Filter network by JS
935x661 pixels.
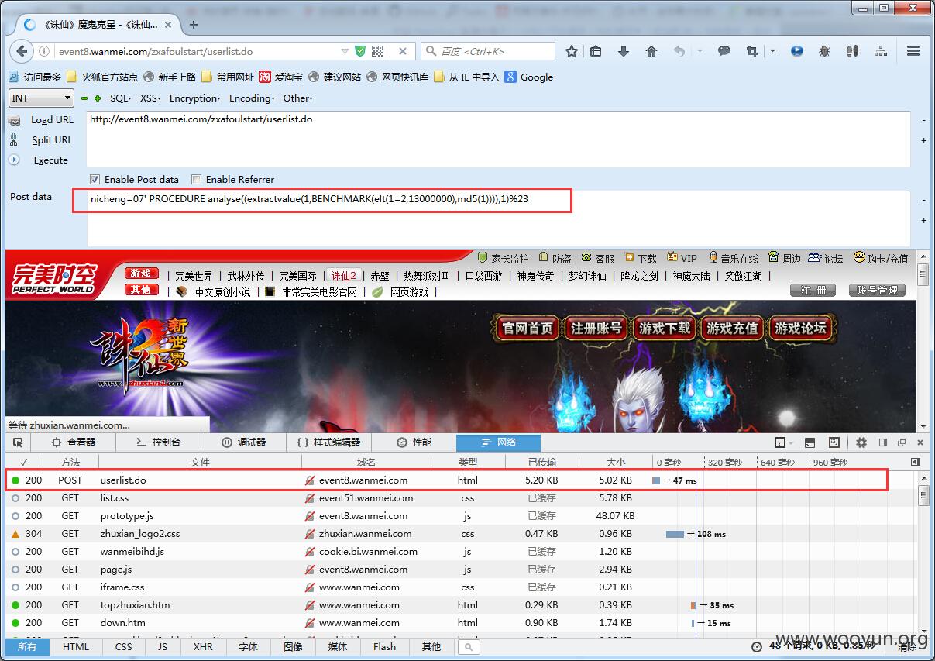pyautogui.click(x=163, y=646)
